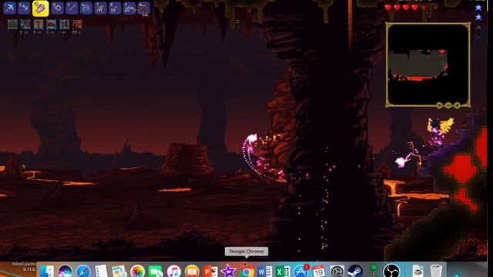
Task: Click the Terraria tree icon in dock
Action: (374, 270)
